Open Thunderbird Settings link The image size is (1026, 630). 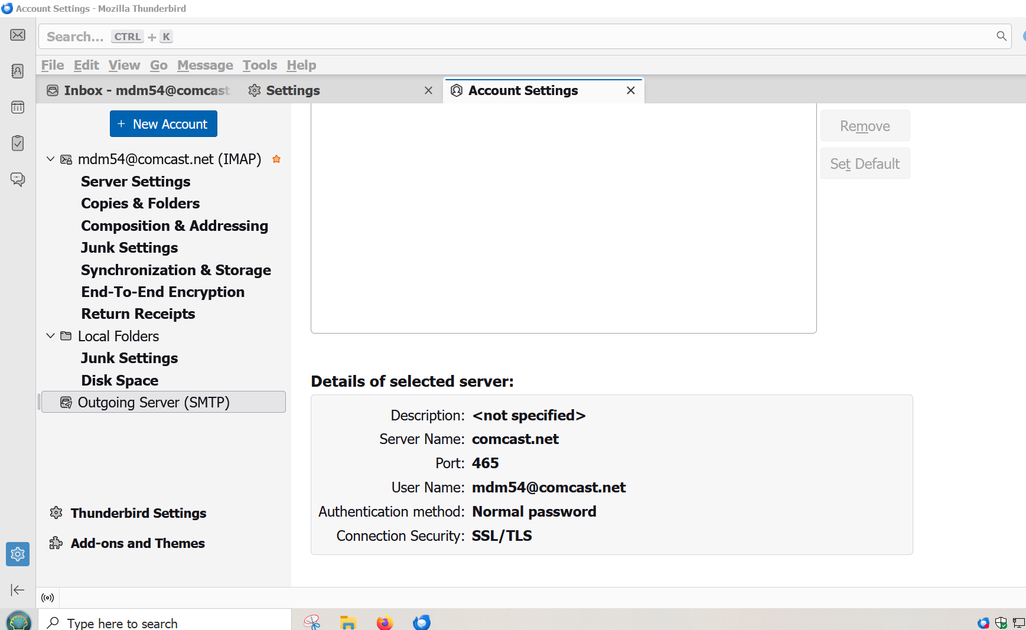(138, 513)
